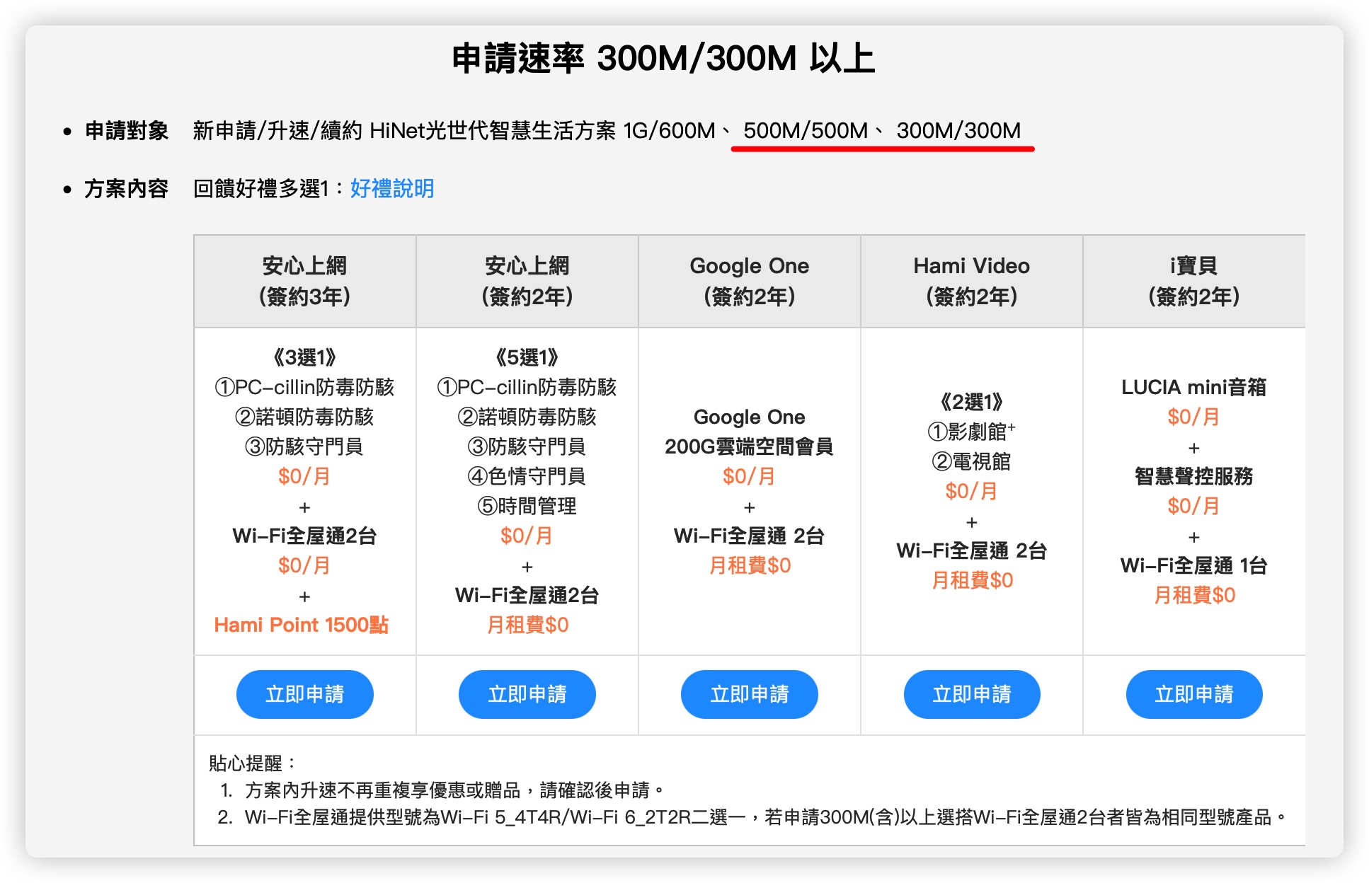Apply for the i寶貝 plan
Viewport: 1369px width, 883px height.
[x=1193, y=694]
